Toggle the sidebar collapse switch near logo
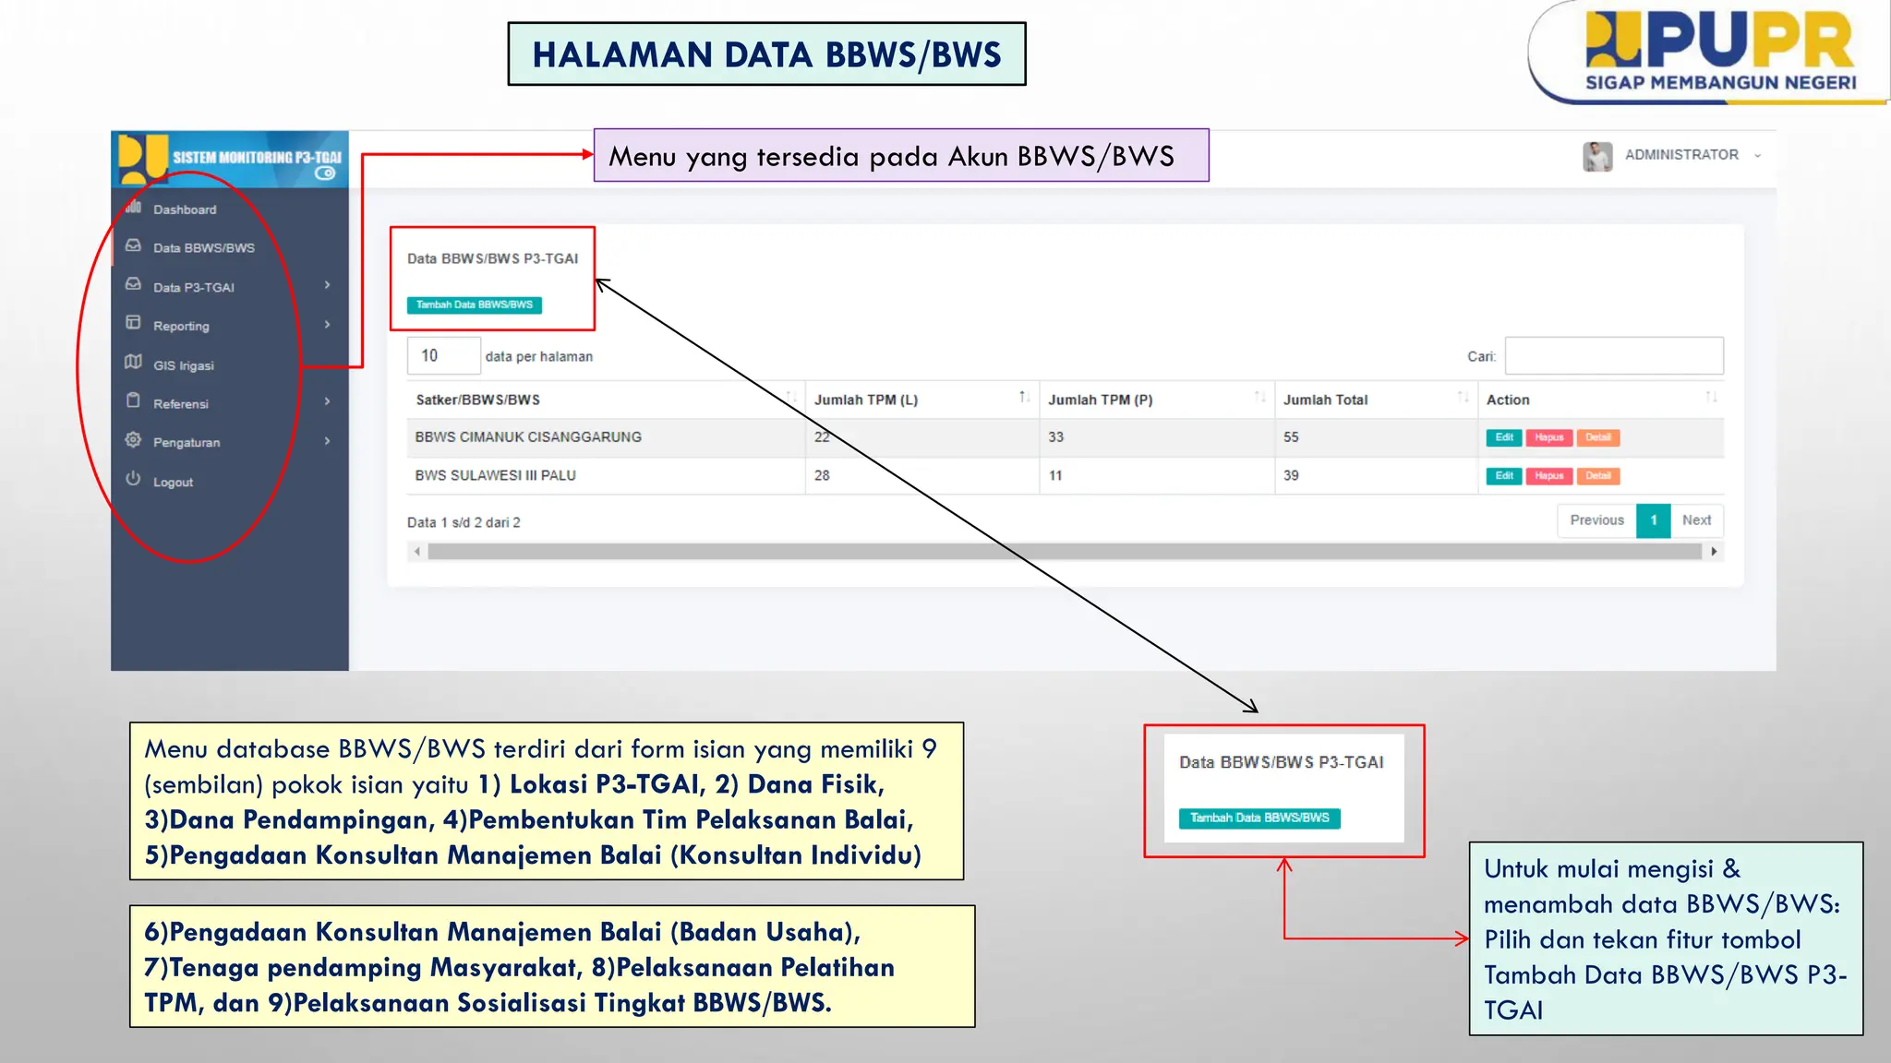The width and height of the screenshot is (1891, 1063). coord(325,173)
